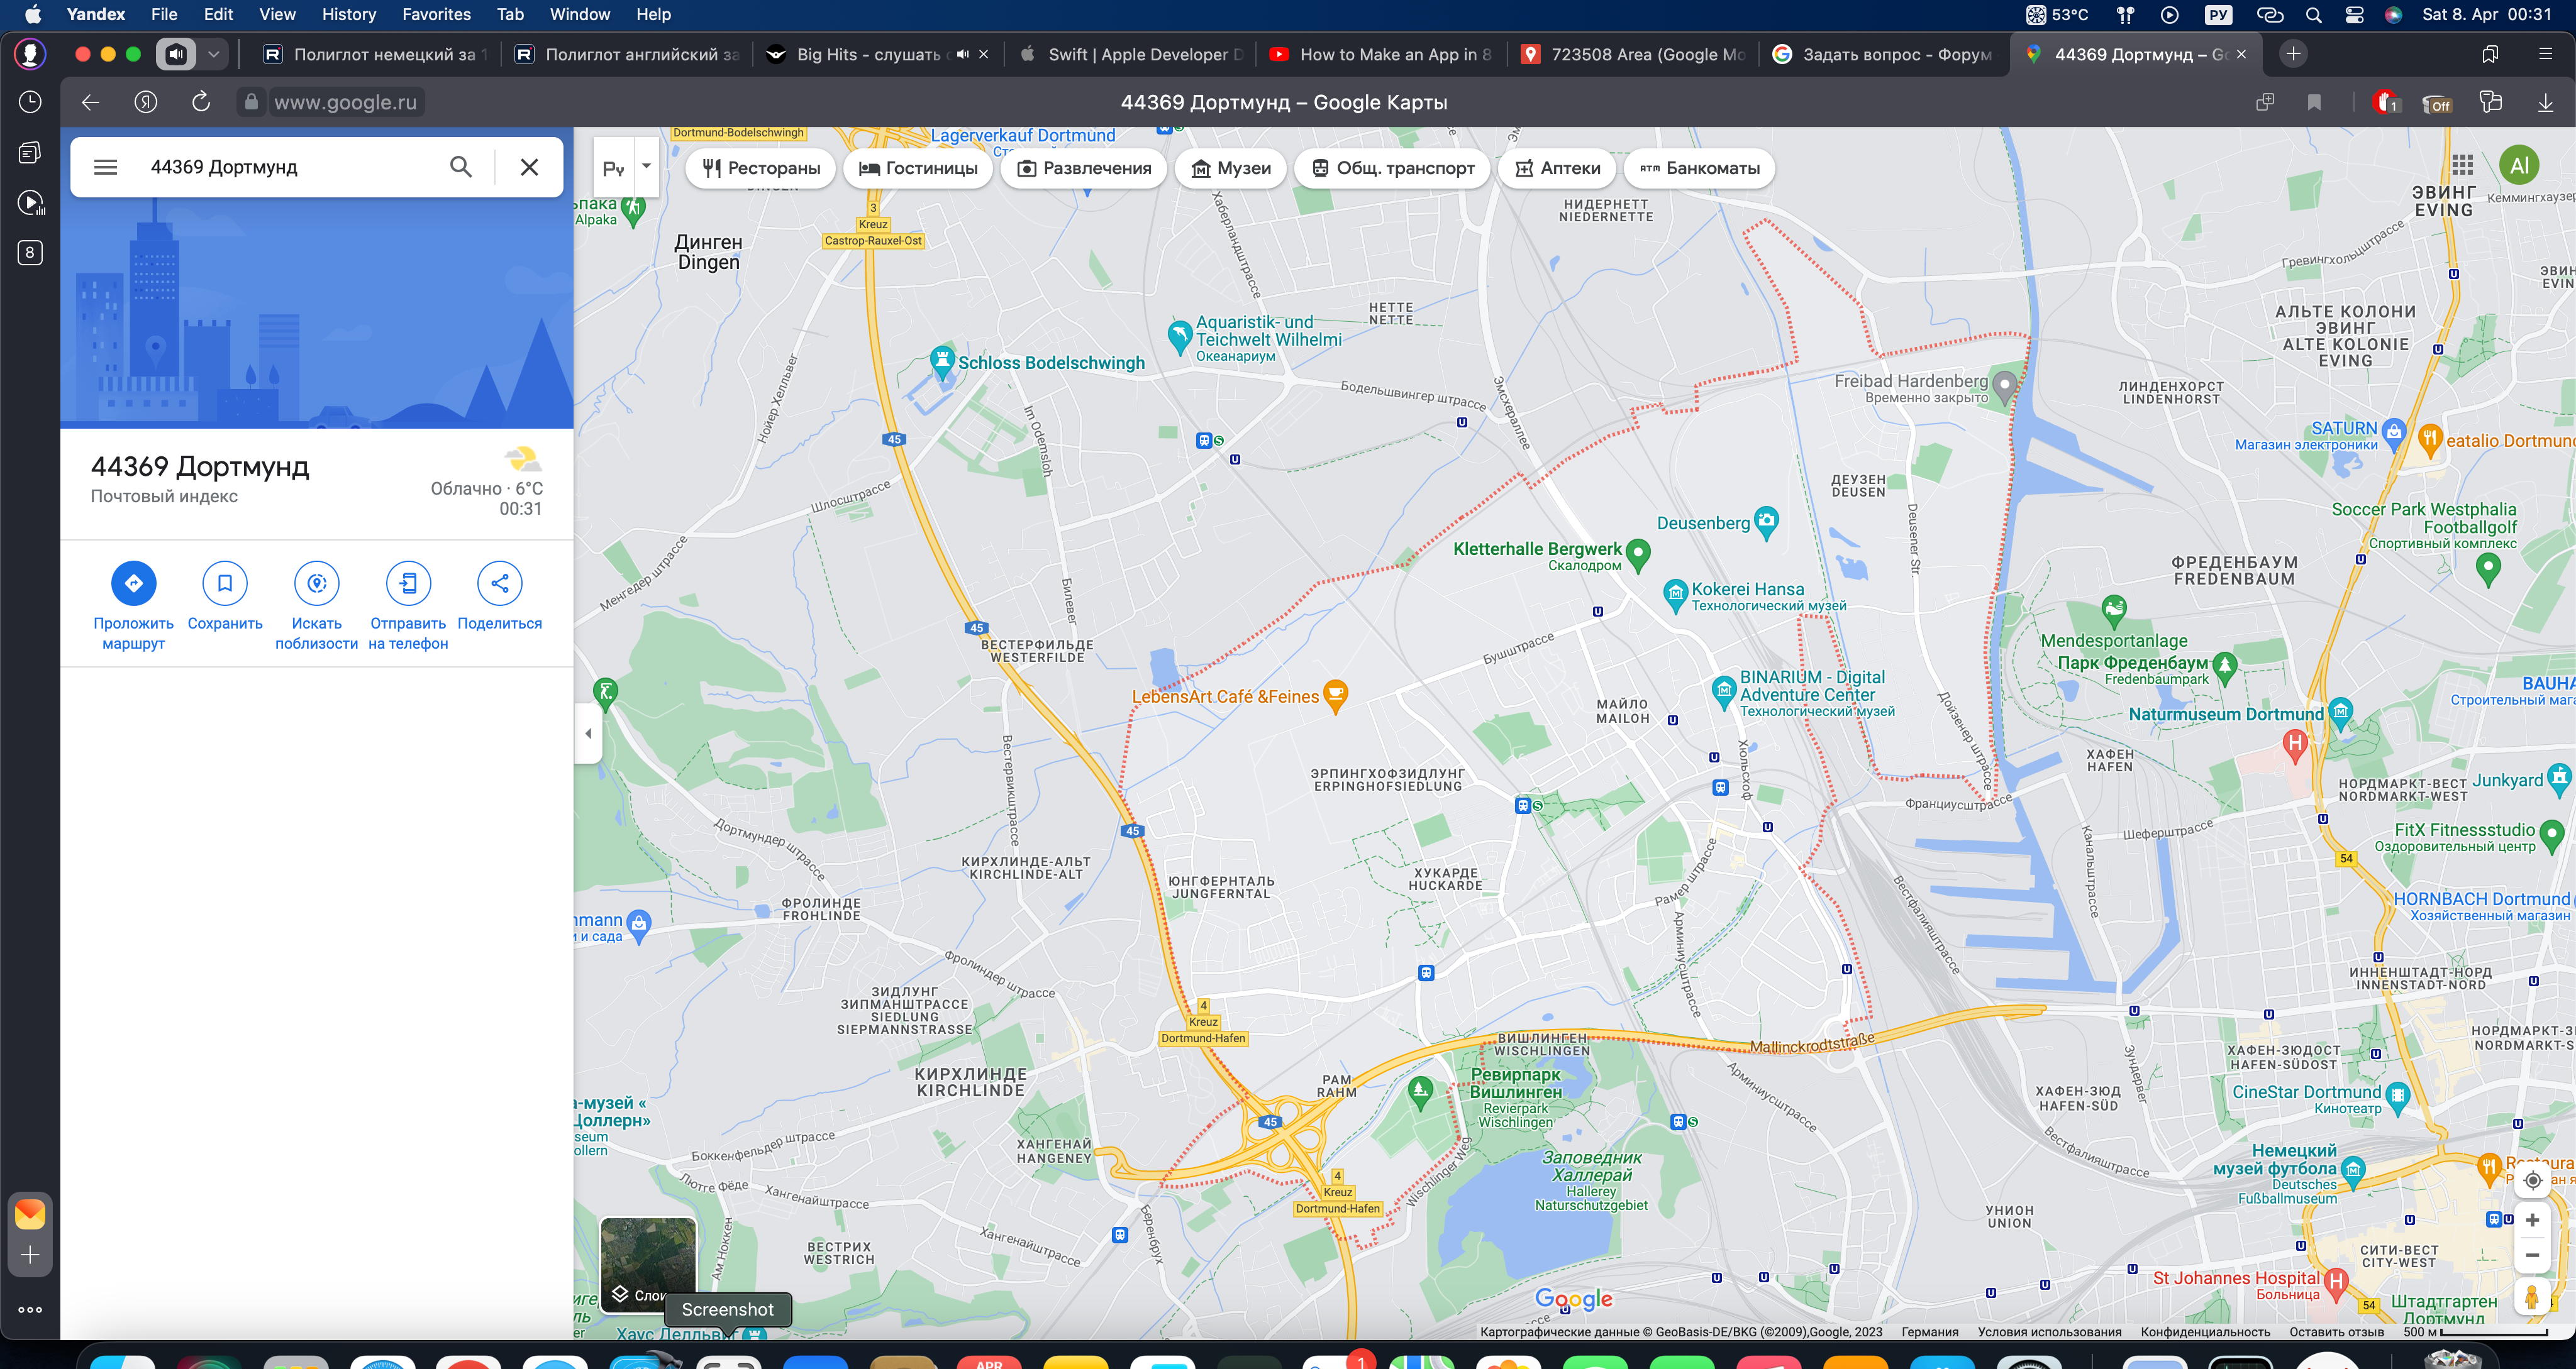The height and width of the screenshot is (1369, 2576).
Task: Click Искать поблизости nearby icon
Action: click(317, 583)
